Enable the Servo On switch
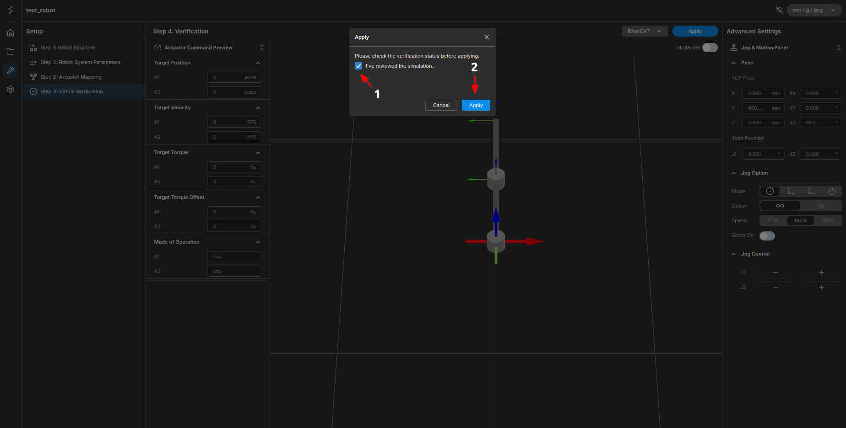Screen dimensions: 846x428 coord(767,236)
